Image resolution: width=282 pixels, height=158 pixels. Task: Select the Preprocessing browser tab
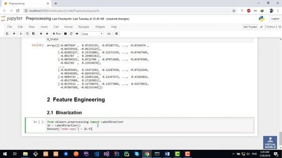[26, 4]
